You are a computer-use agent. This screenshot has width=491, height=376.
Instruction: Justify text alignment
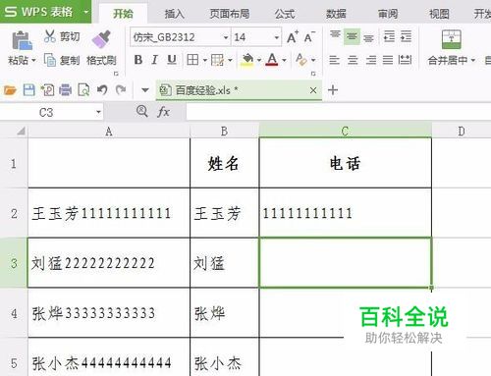tap(388, 60)
